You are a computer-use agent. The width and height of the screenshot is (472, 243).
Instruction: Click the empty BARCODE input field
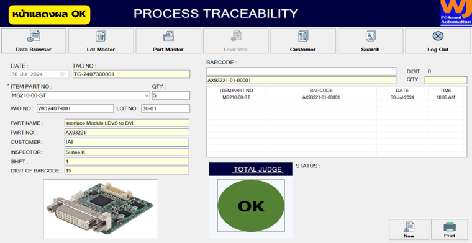click(301, 71)
